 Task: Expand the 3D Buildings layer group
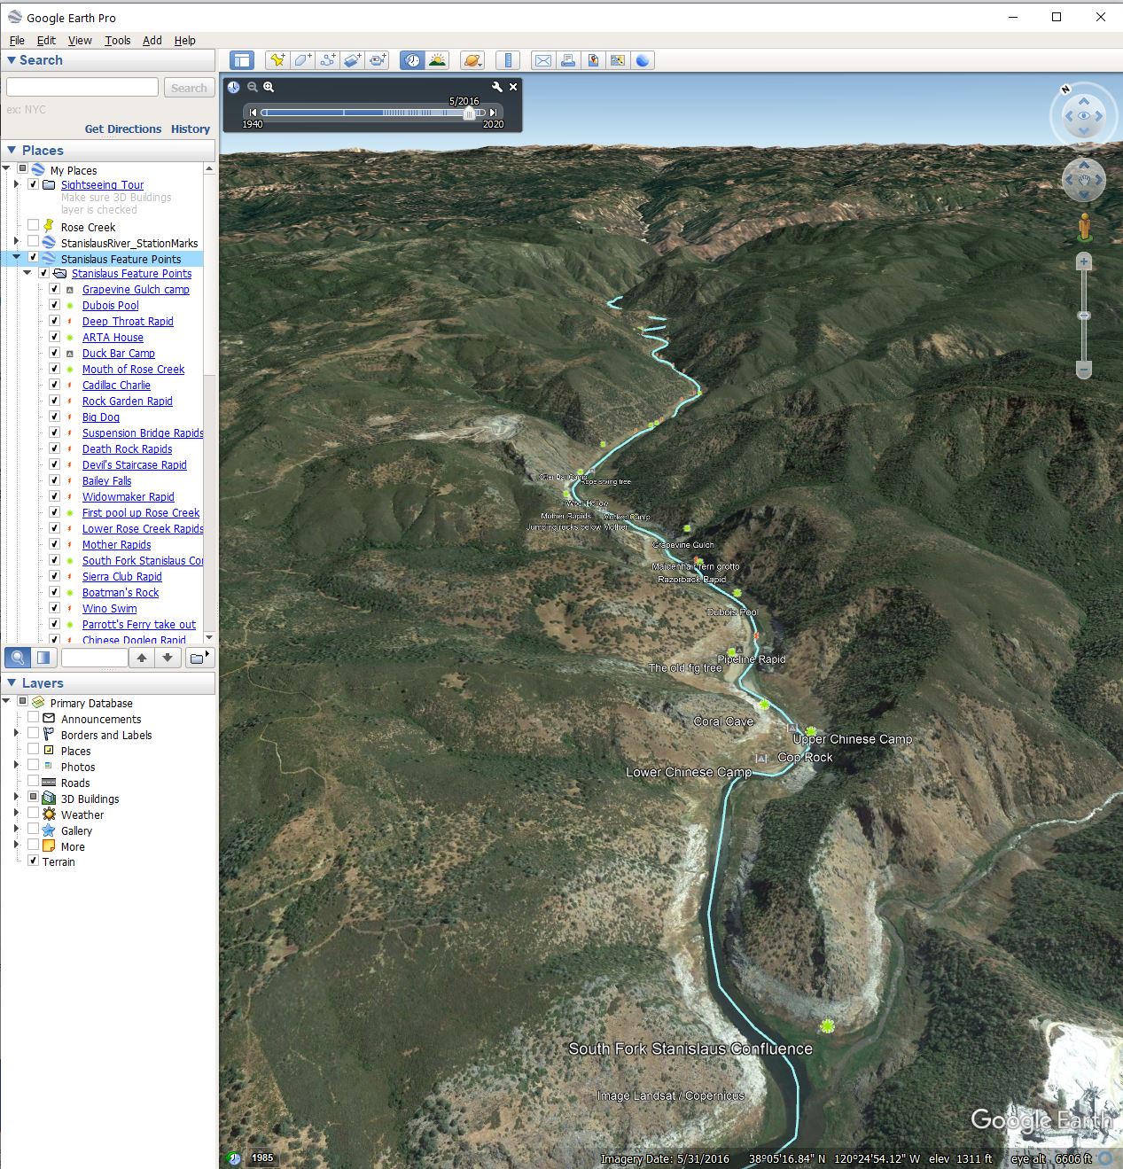[x=15, y=798]
